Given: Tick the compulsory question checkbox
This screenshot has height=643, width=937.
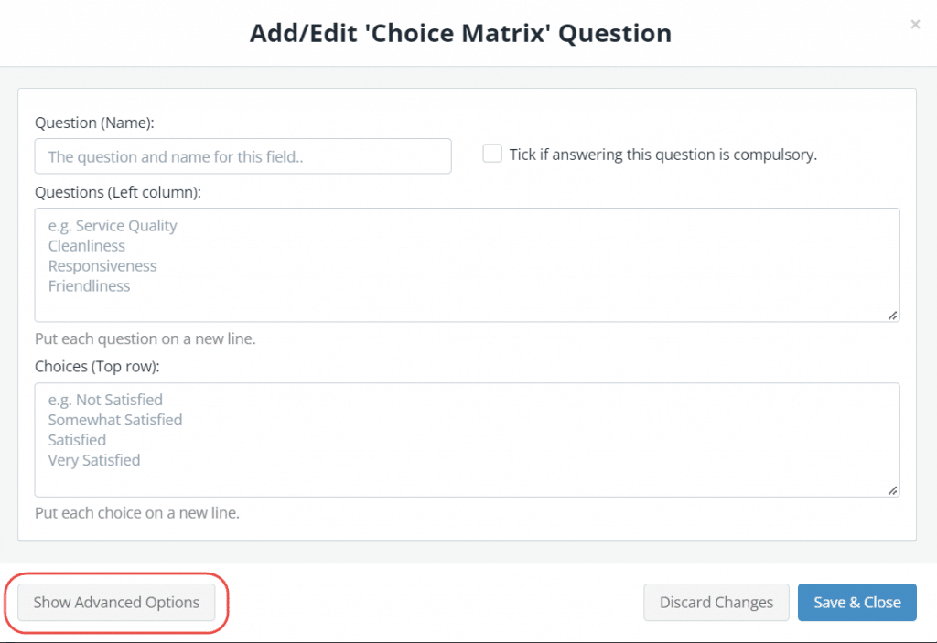Looking at the screenshot, I should coord(492,154).
